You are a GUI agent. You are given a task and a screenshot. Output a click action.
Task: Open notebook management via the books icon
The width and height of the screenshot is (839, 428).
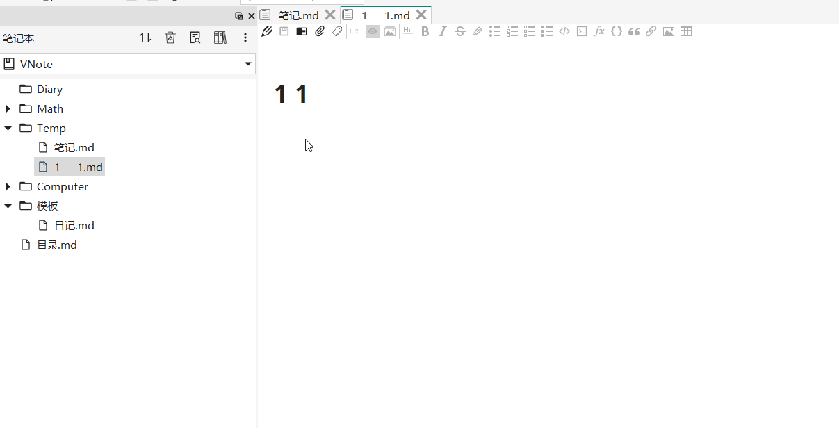(220, 38)
